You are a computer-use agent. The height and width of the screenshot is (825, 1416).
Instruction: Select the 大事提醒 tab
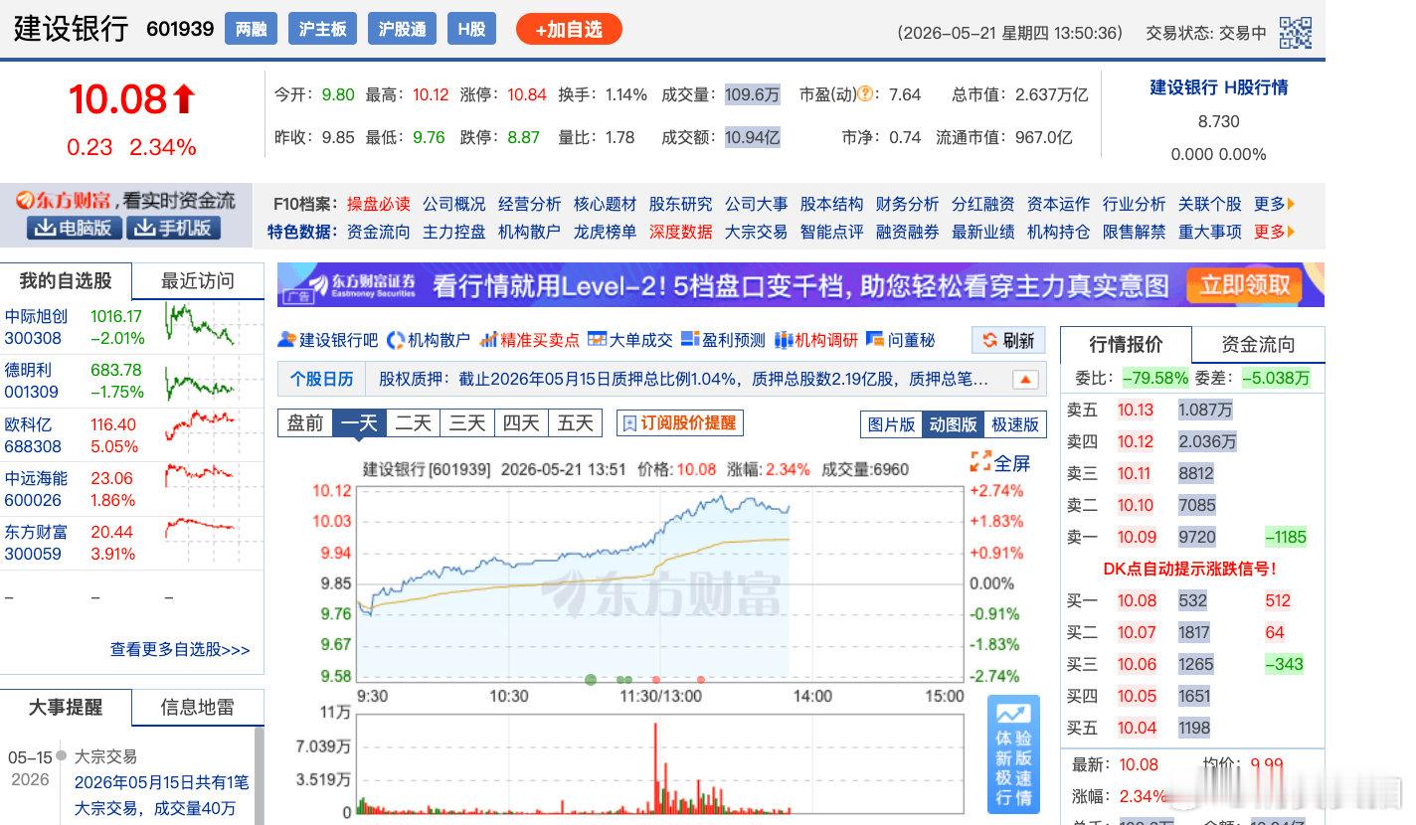tap(66, 708)
